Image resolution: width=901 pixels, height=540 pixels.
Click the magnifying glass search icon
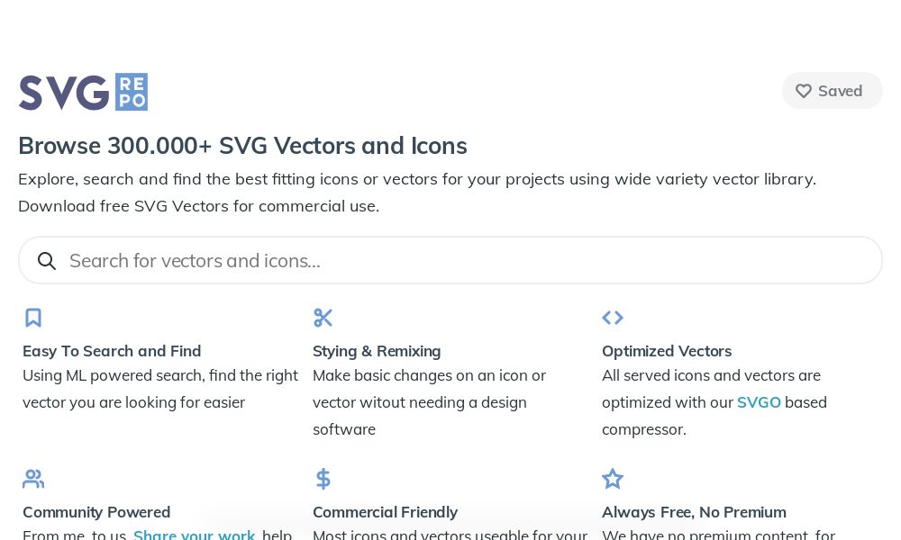[47, 260]
